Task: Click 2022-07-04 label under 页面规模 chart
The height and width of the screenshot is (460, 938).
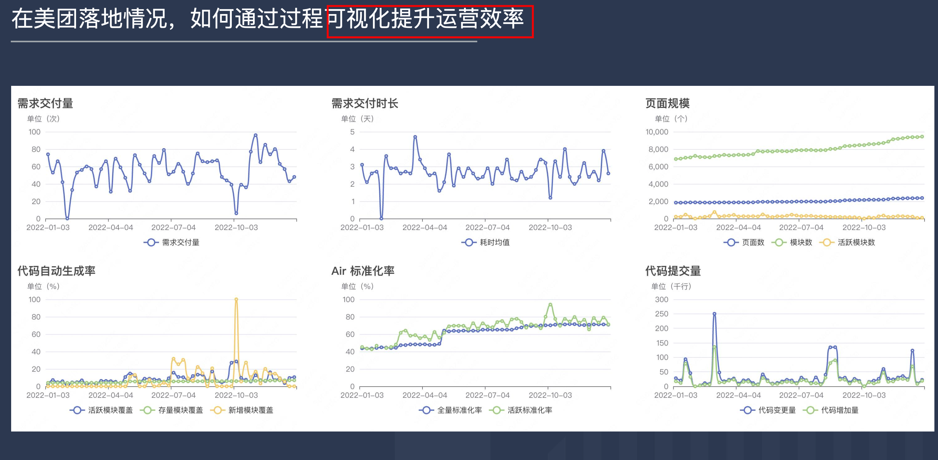Action: pyautogui.click(x=801, y=227)
